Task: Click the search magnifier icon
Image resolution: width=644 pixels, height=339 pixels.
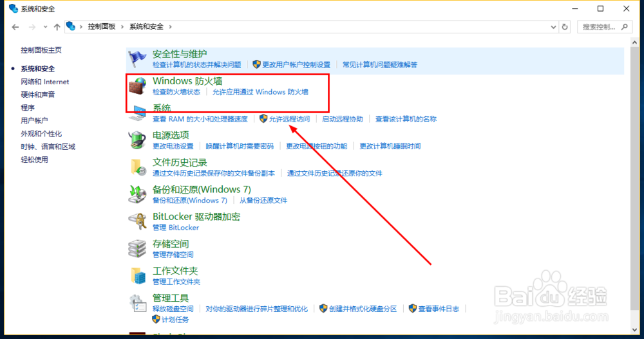Action: tap(625, 26)
